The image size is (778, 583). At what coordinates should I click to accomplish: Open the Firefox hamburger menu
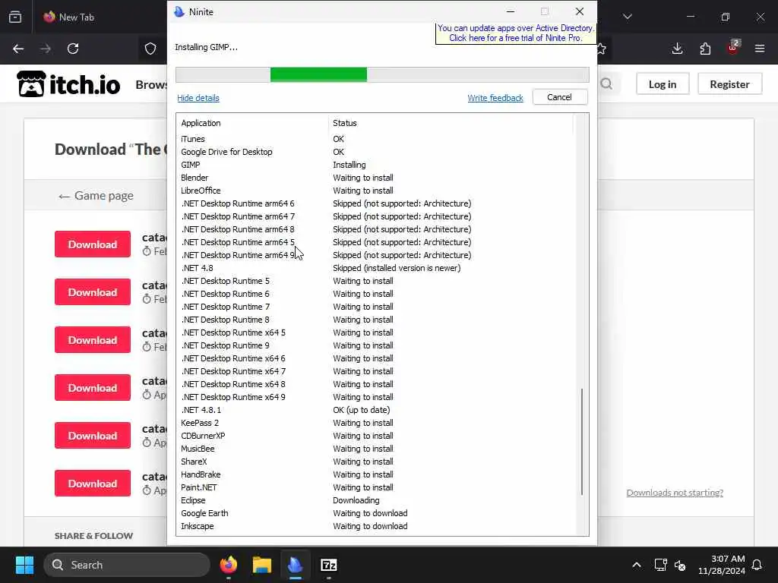point(760,49)
